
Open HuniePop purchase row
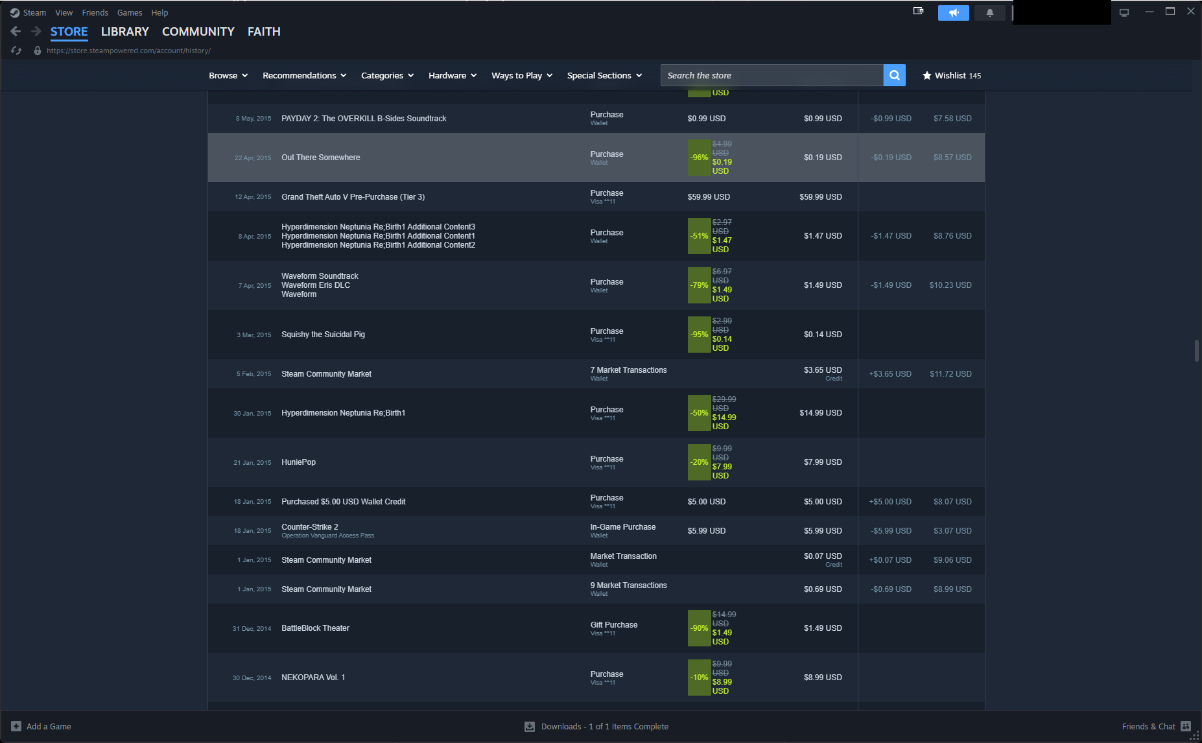pyautogui.click(x=596, y=462)
